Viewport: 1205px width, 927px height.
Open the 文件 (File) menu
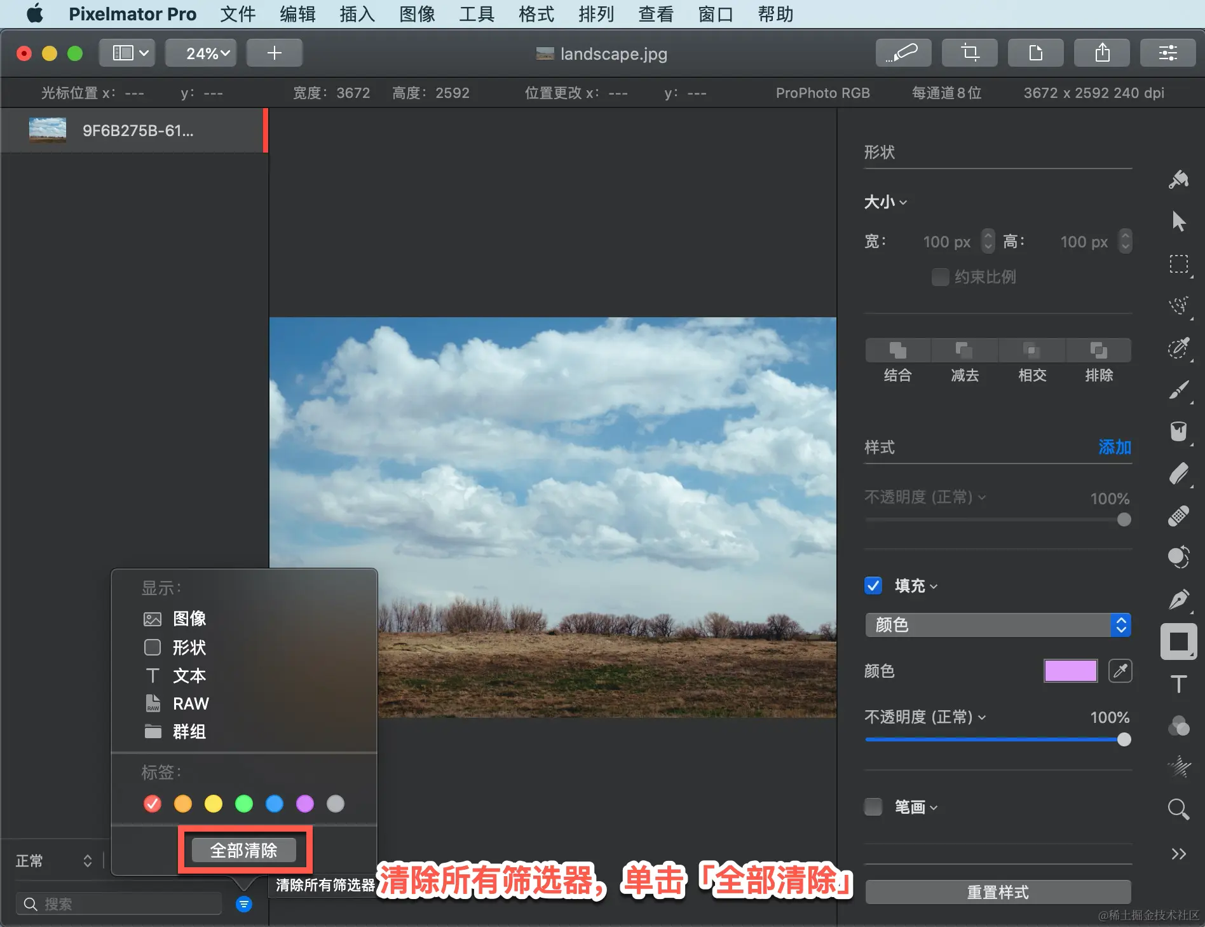pyautogui.click(x=238, y=14)
